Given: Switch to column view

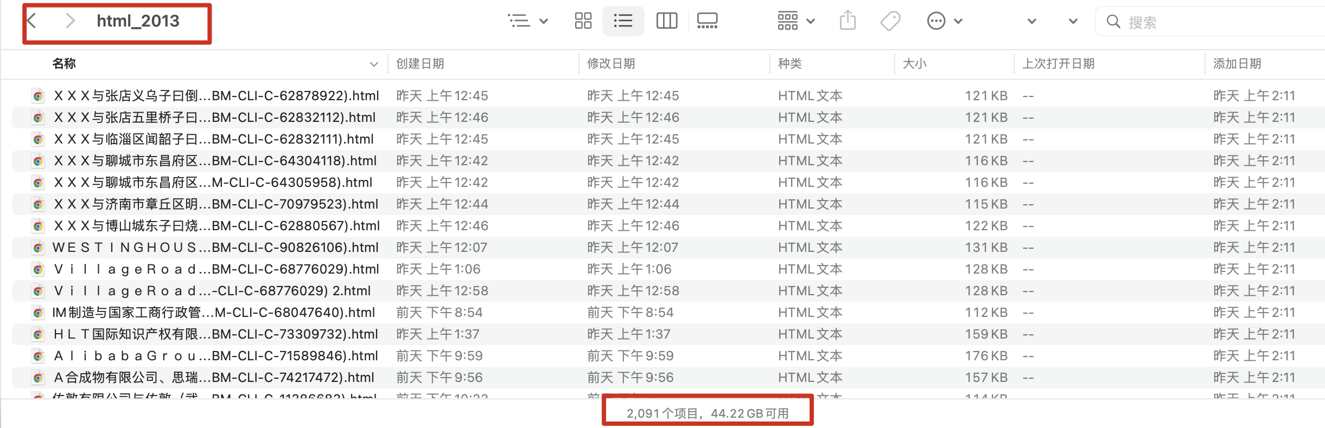Looking at the screenshot, I should [666, 21].
